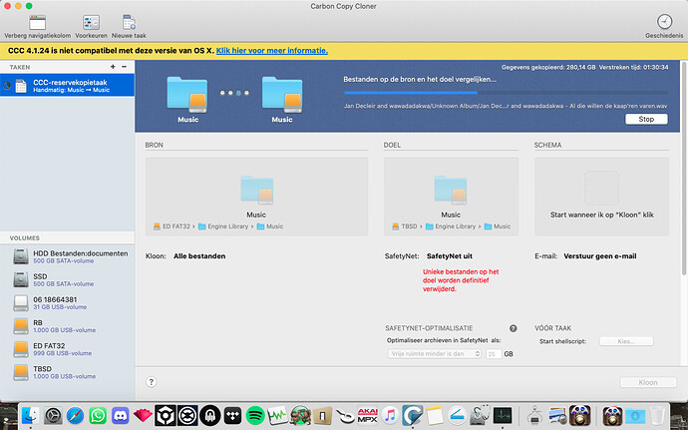Click TBSD in destination breadcrumb path
The image size is (688, 430).
pos(405,226)
